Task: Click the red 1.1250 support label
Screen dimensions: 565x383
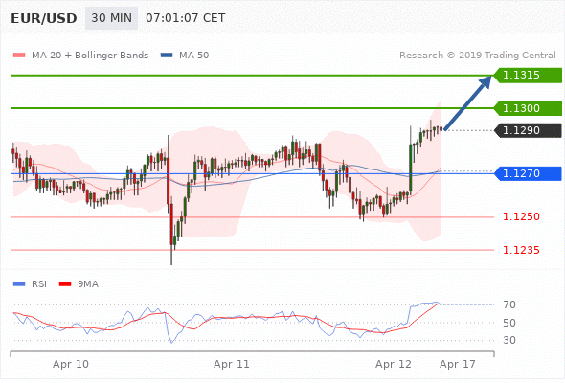Action: coord(521,216)
